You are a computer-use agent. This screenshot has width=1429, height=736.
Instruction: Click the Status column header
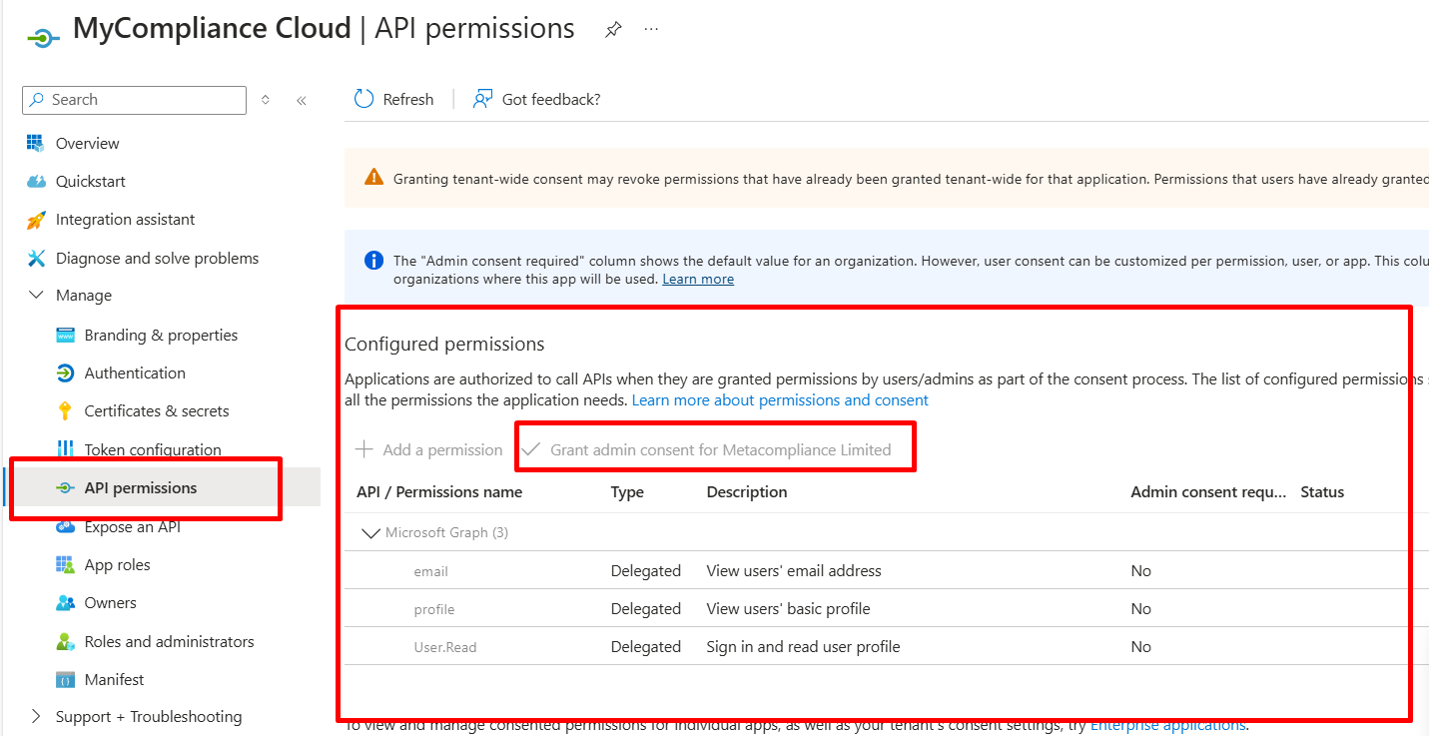pyautogui.click(x=1322, y=491)
